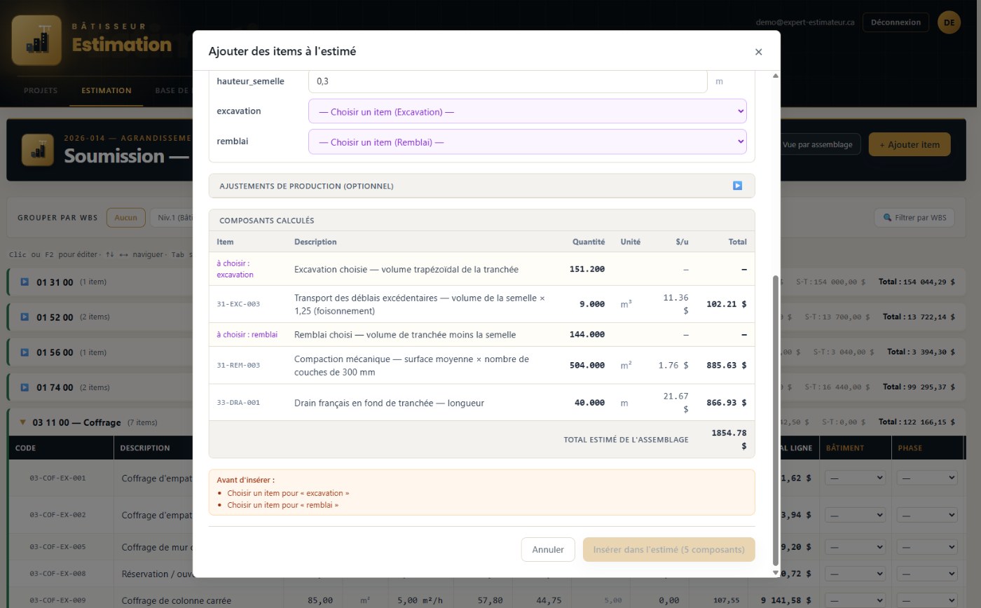The height and width of the screenshot is (608, 981).
Task: Expand the 01 74 00 row arrow
Action: point(25,387)
